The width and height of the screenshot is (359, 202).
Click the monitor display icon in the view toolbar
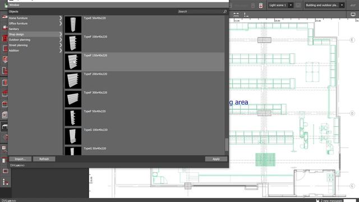tap(353, 15)
